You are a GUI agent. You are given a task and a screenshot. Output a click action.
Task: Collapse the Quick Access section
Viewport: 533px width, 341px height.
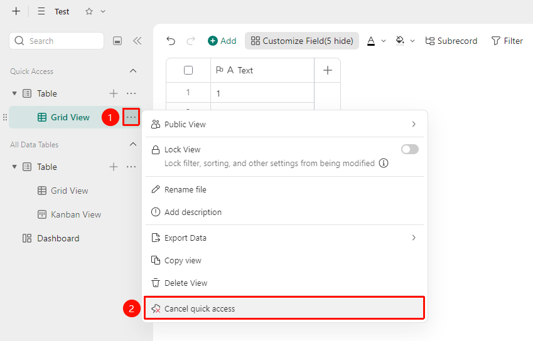[133, 71]
